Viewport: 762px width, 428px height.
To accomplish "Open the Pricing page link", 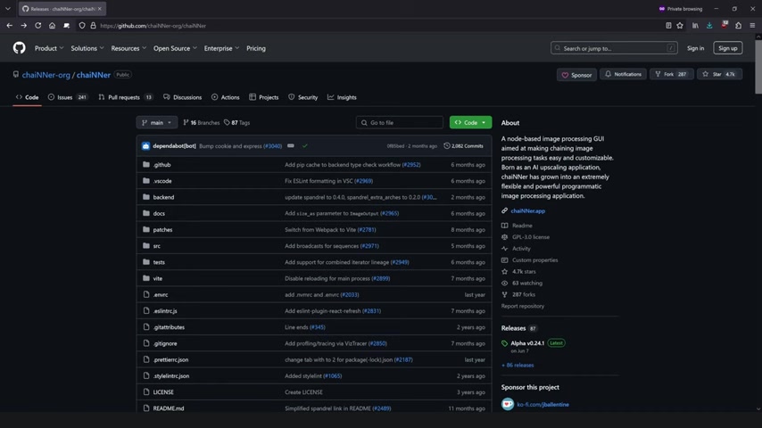I will pyautogui.click(x=256, y=48).
